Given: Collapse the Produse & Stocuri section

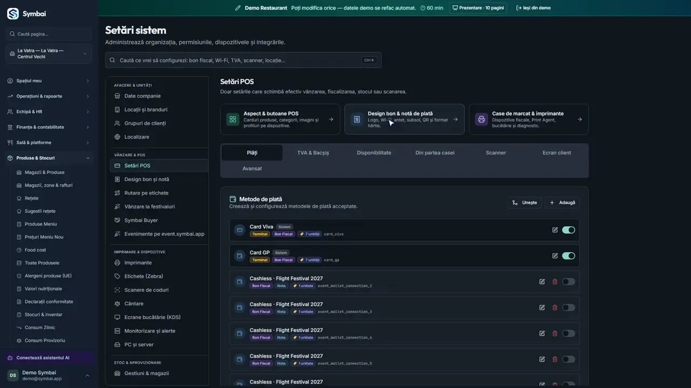Looking at the screenshot, I should click(49, 158).
